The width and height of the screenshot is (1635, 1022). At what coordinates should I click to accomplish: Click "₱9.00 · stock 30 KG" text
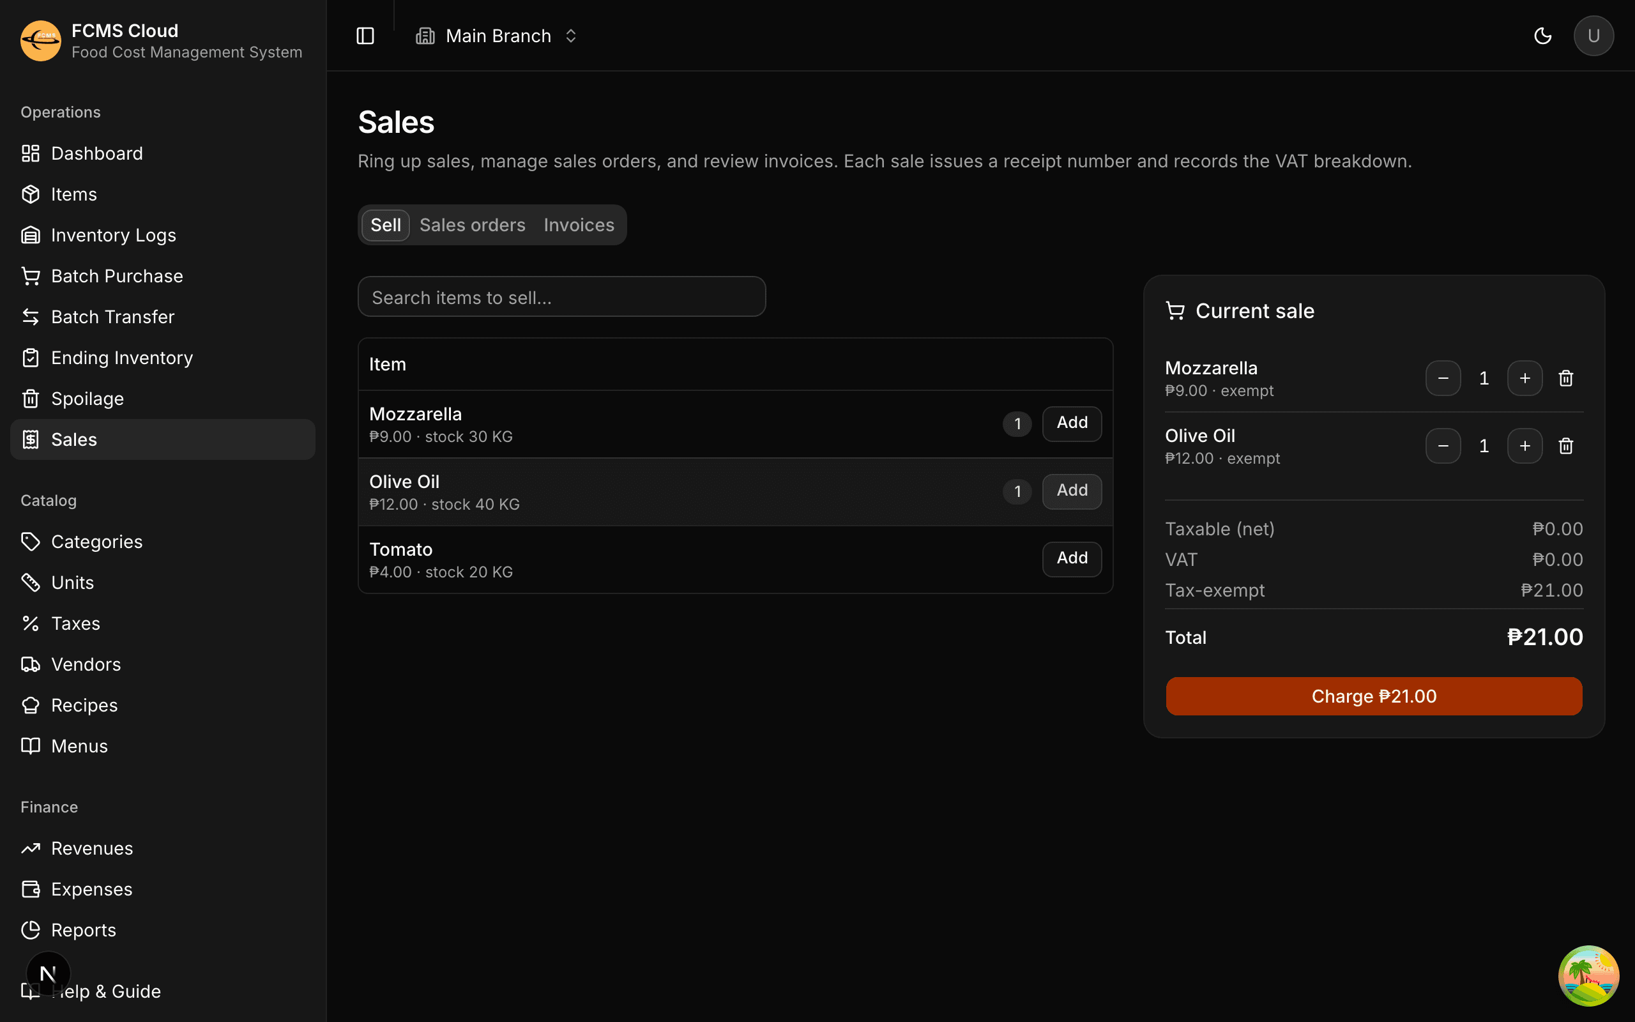pos(441,437)
